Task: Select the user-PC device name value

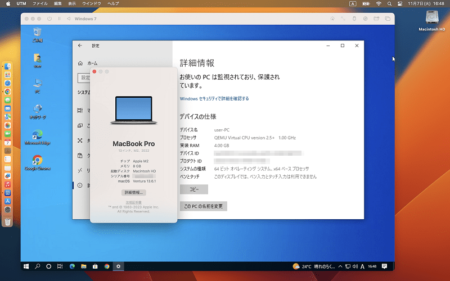Action: pyautogui.click(x=222, y=130)
